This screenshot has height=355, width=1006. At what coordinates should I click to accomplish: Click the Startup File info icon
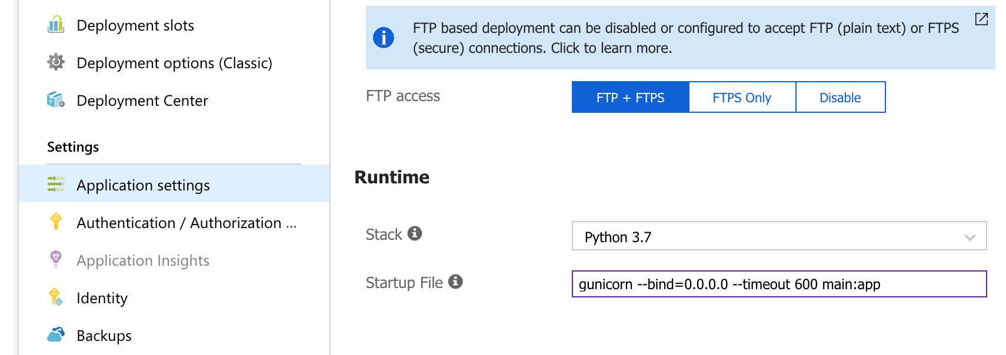tap(455, 282)
